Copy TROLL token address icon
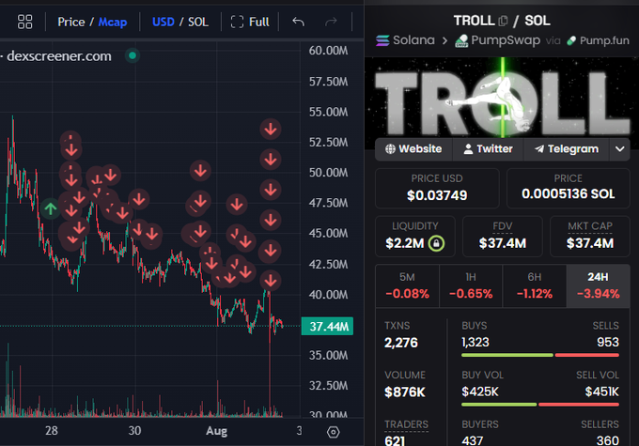Viewport: 639px width, 446px height. (x=504, y=21)
